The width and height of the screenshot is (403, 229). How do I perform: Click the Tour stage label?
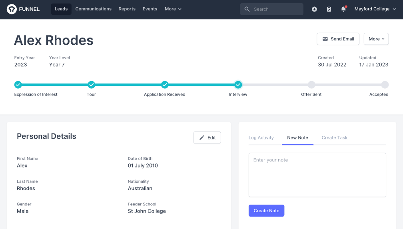(x=91, y=94)
